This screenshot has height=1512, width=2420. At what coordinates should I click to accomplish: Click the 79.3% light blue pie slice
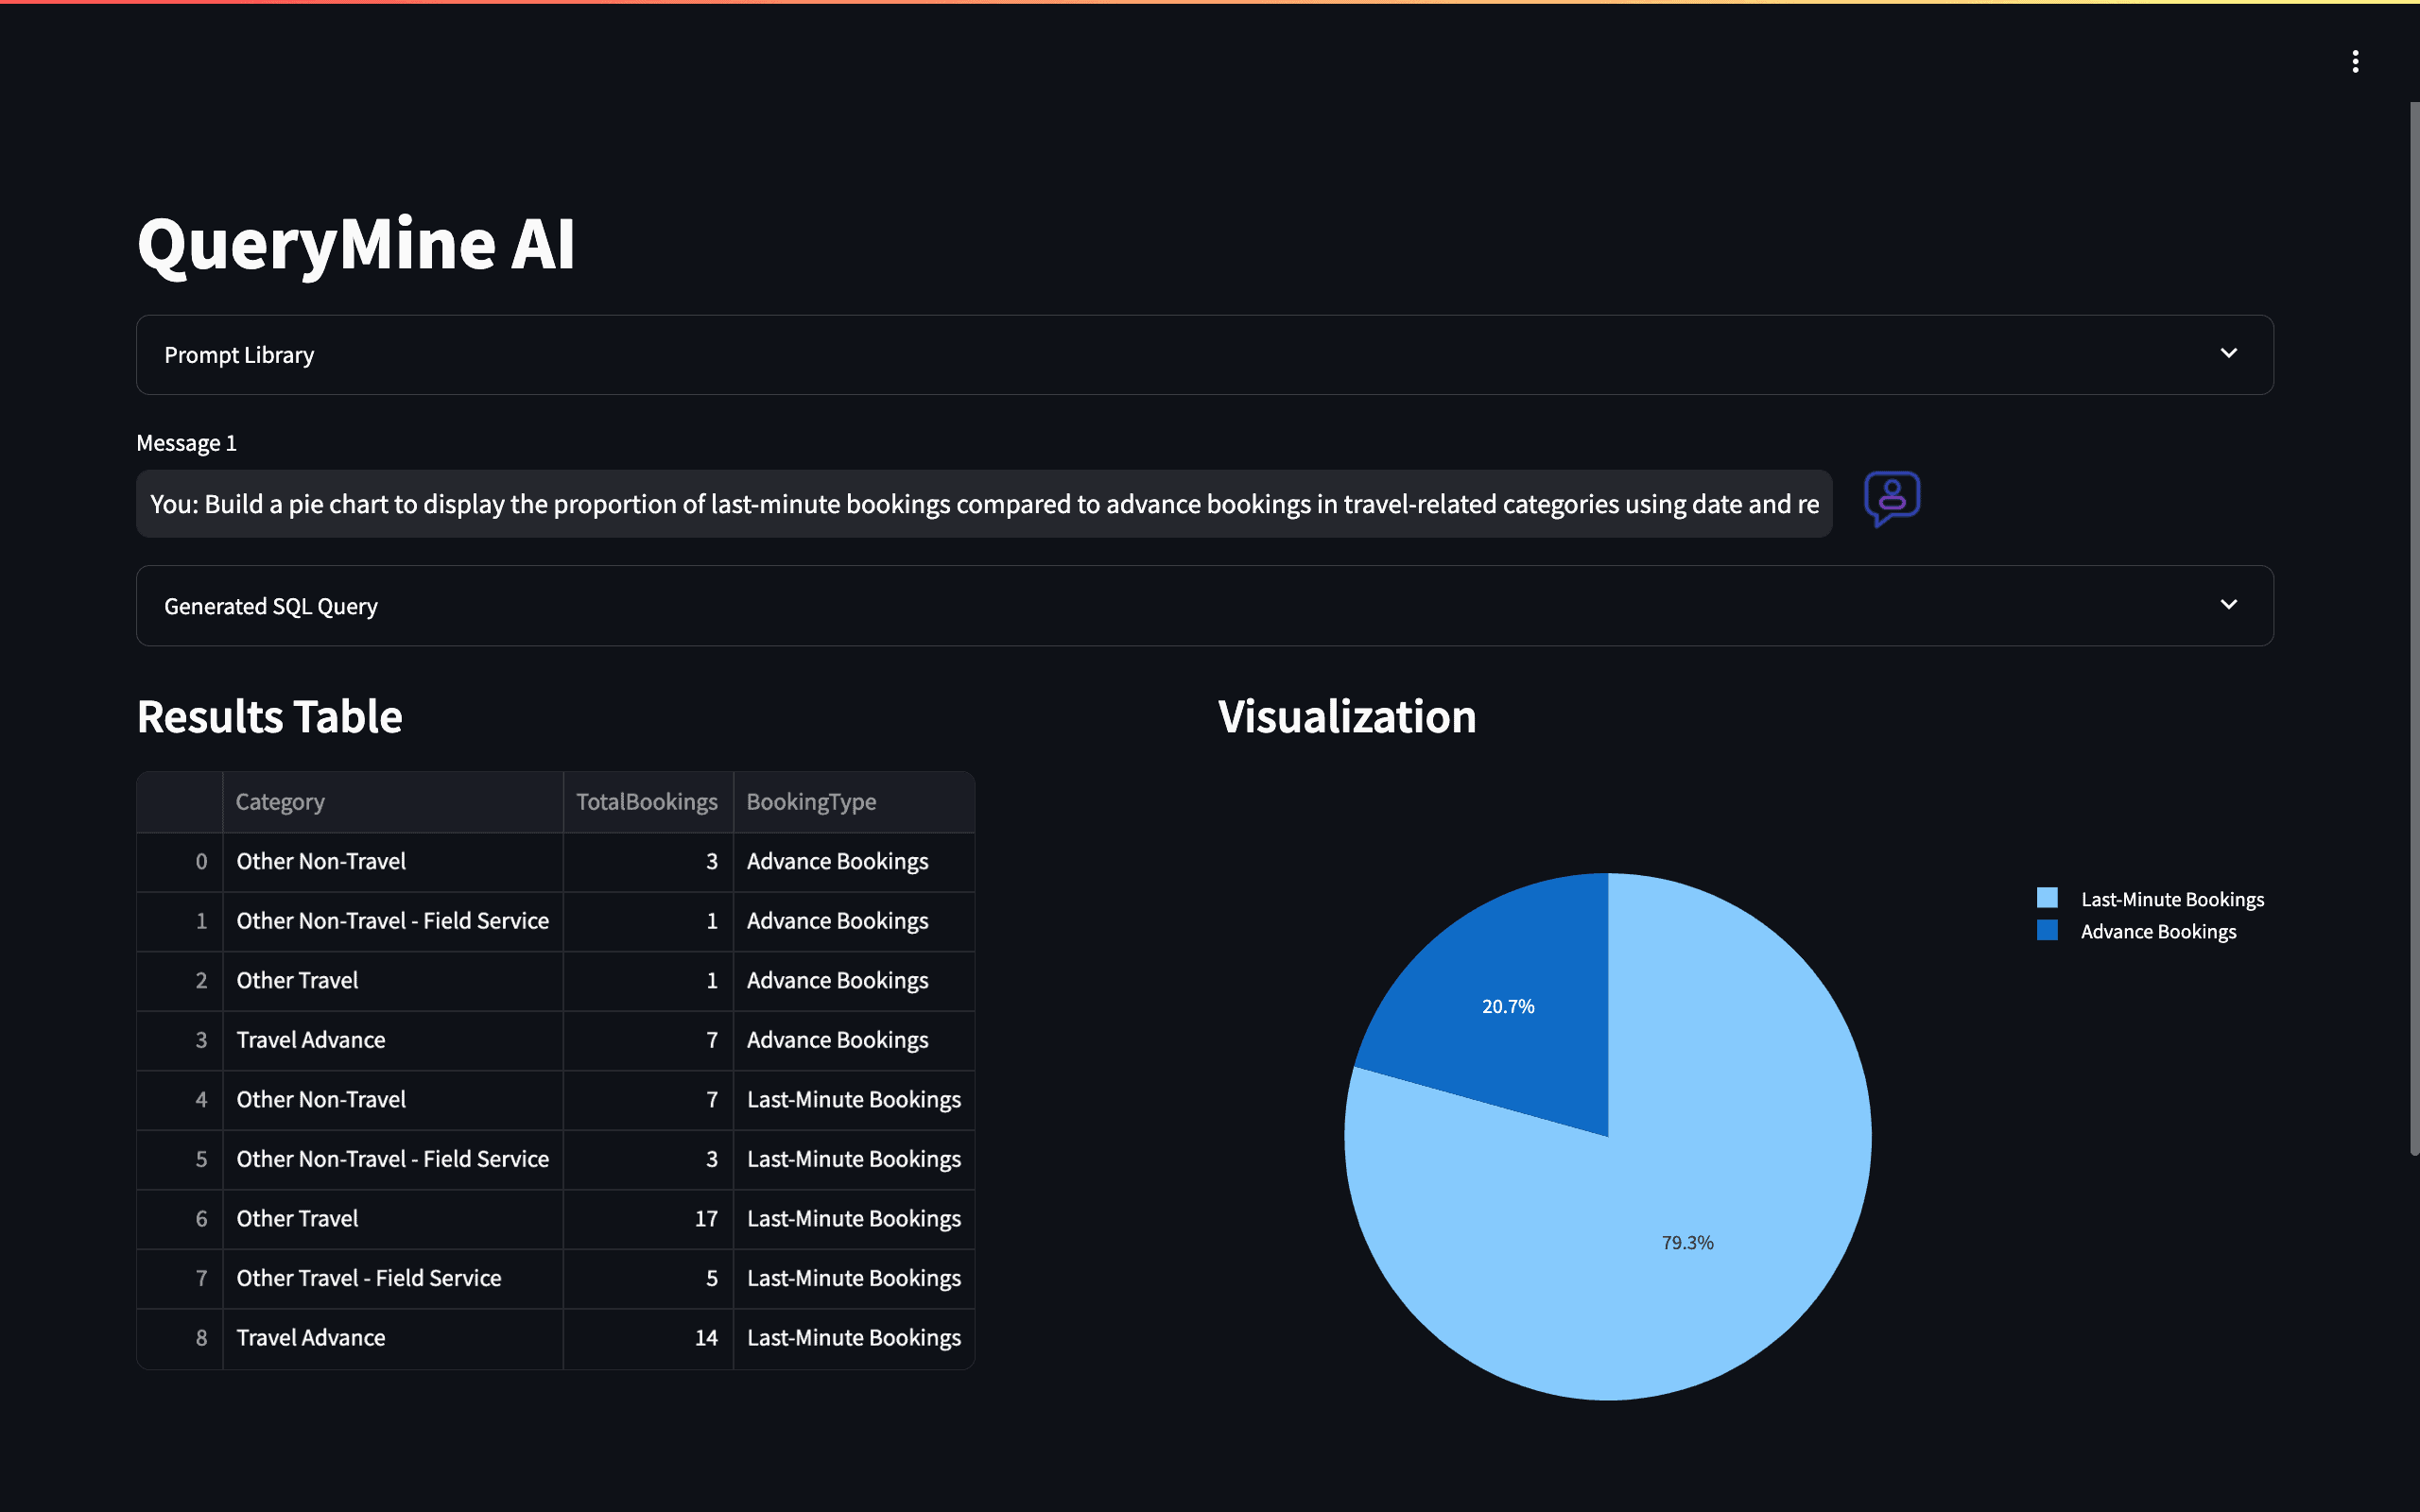click(x=1687, y=1242)
